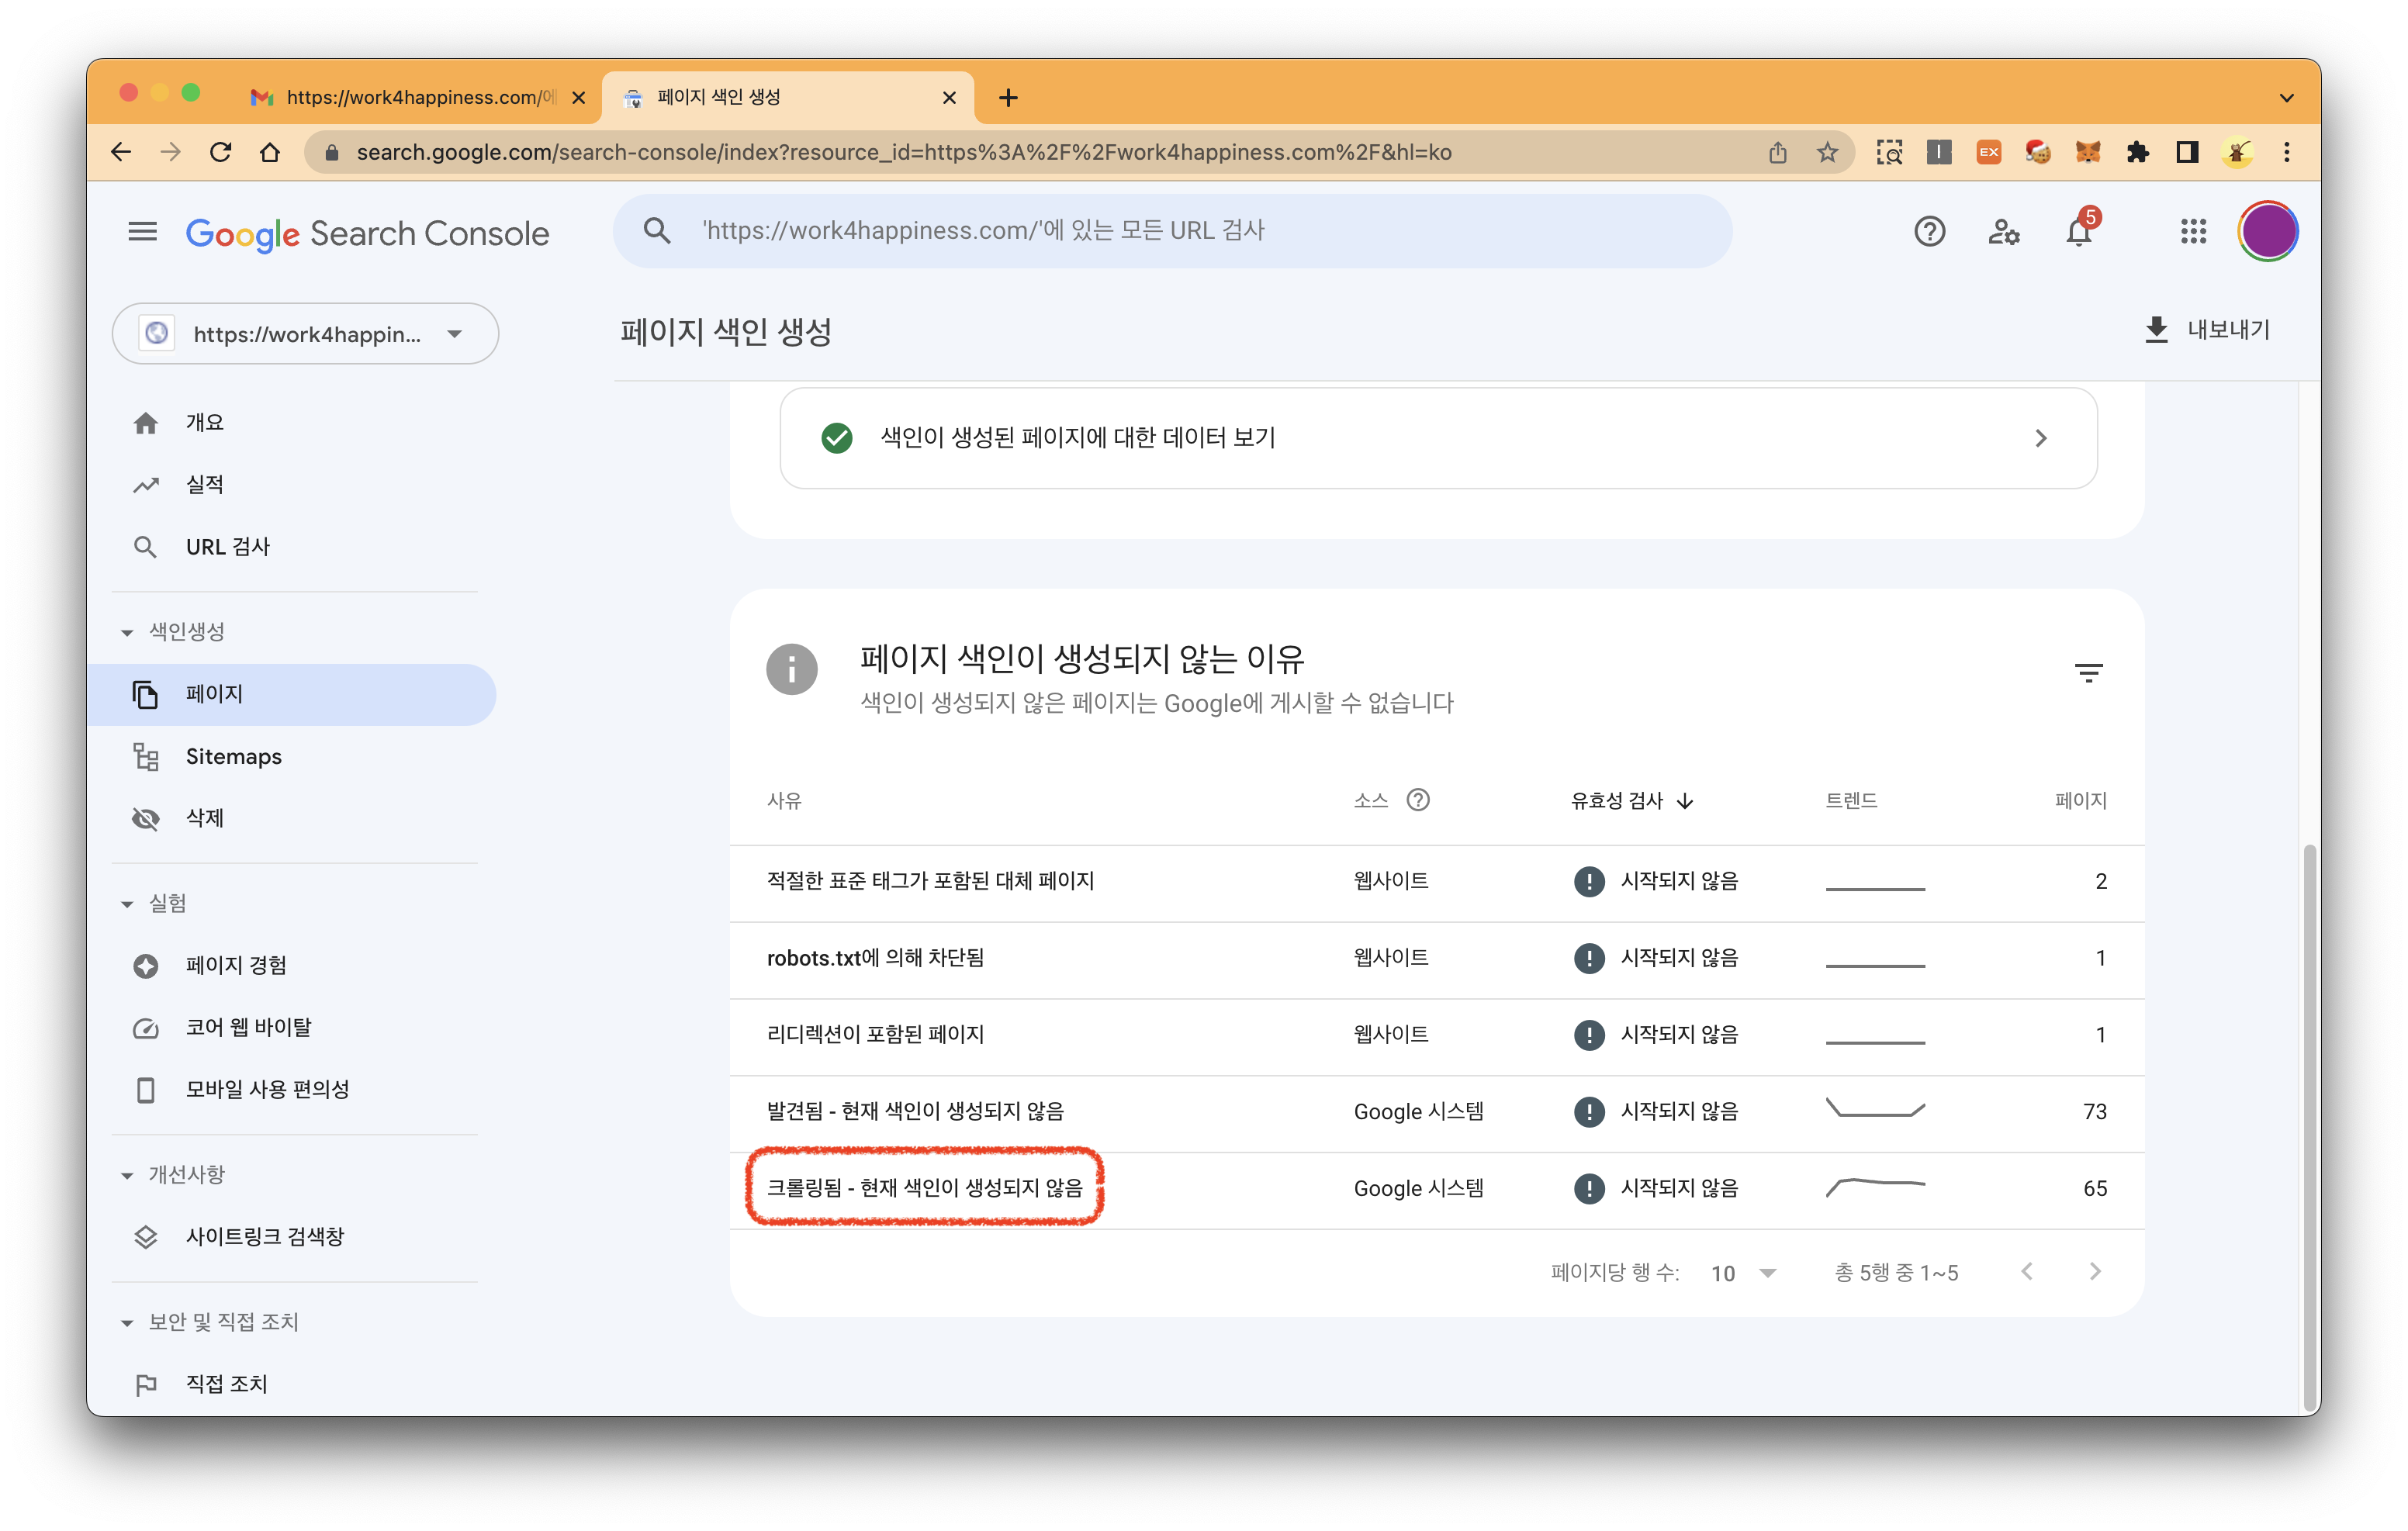The image size is (2408, 1531).
Task: Switch to the Gmail browser tab
Action: click(x=400, y=97)
